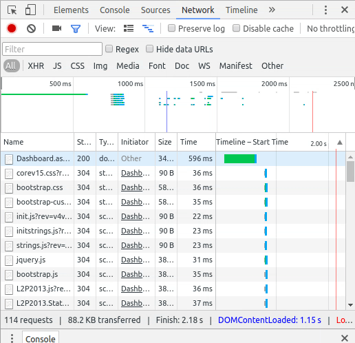
Task: Activate the inspect element picker icon
Action: coord(12,10)
